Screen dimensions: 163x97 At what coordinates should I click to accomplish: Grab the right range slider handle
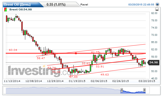coord(144,90)
